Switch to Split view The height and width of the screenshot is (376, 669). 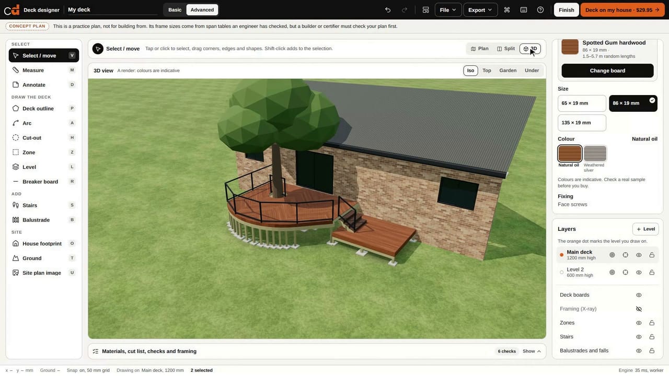[x=506, y=49]
